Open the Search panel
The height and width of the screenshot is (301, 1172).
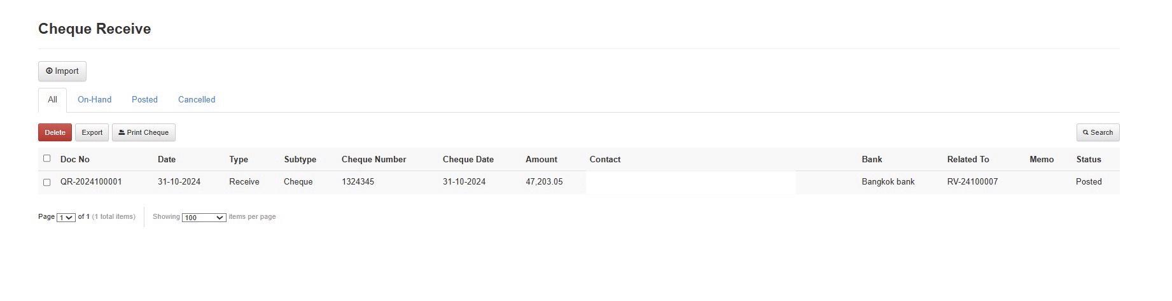point(1098,132)
